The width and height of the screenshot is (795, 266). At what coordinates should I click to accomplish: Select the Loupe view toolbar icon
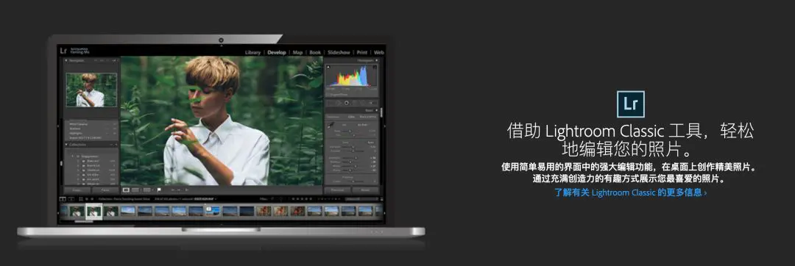(x=127, y=190)
